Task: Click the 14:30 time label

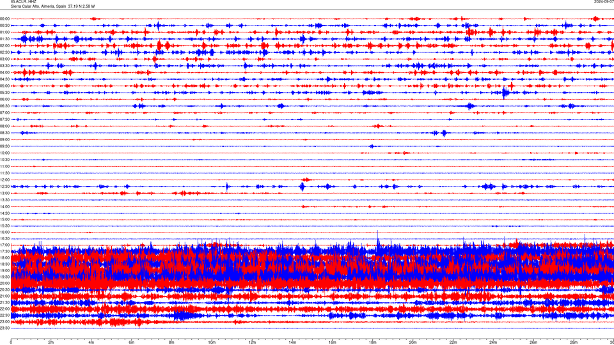Action: [4, 213]
